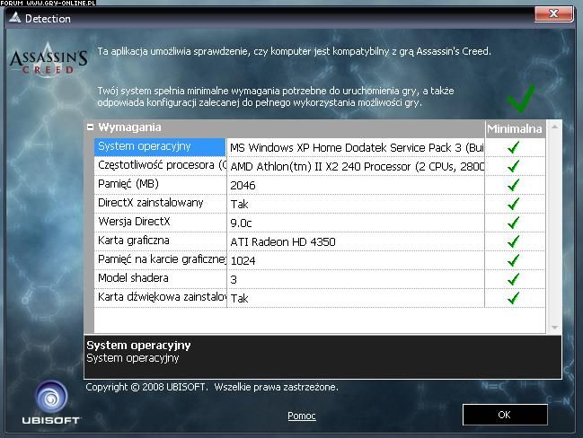Select the Pamięć (MB) row label
This screenshot has width=583, height=438.
[x=160, y=184]
